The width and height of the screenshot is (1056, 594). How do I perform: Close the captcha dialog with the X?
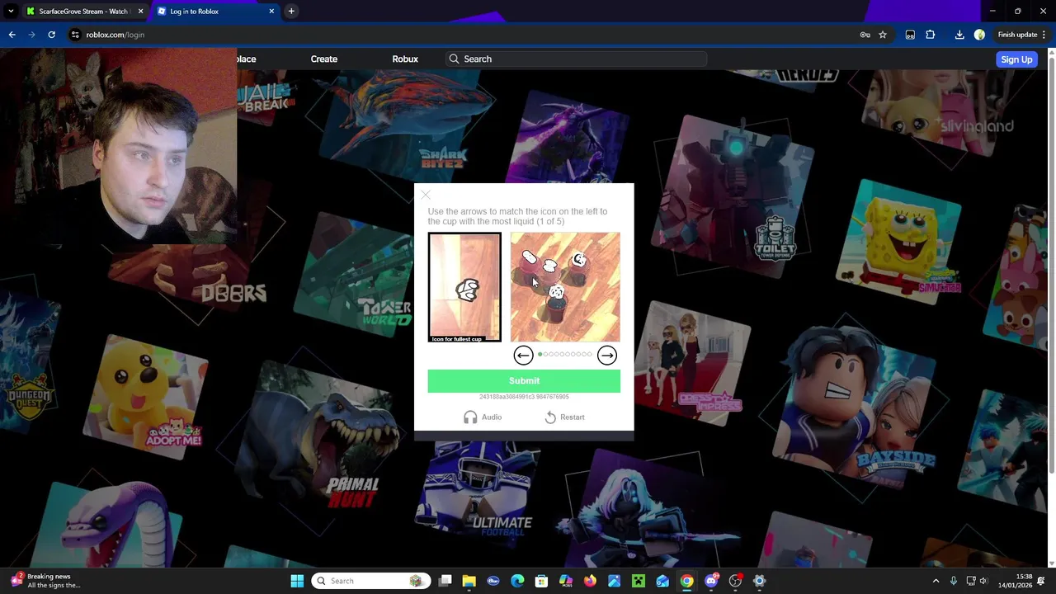tap(426, 195)
